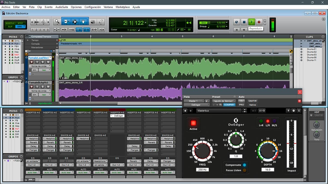Open the 'ajuste de fábrica' preset dropdown

pos(224,101)
